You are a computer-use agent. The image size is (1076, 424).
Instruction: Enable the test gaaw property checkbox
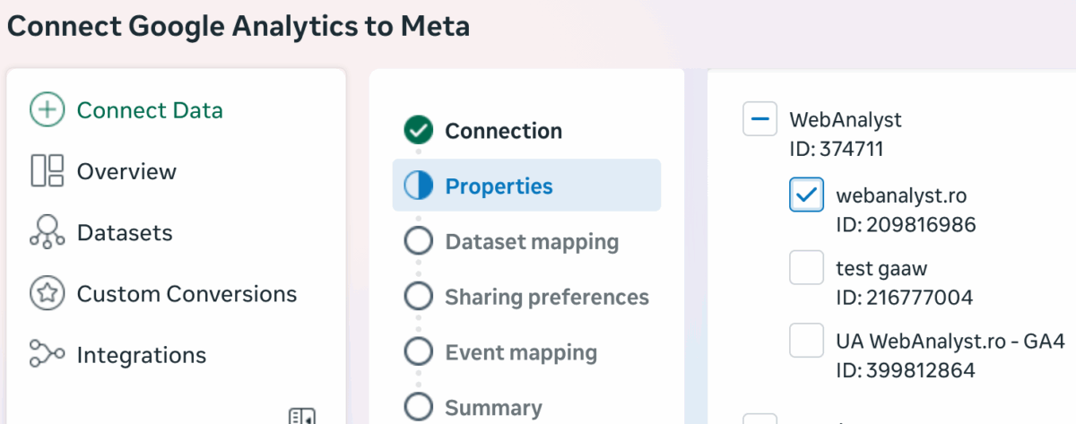[807, 268]
